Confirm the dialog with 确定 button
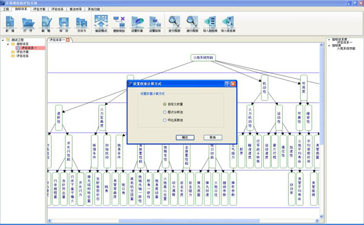Image resolution: width=364 pixels, height=225 pixels. (185, 138)
